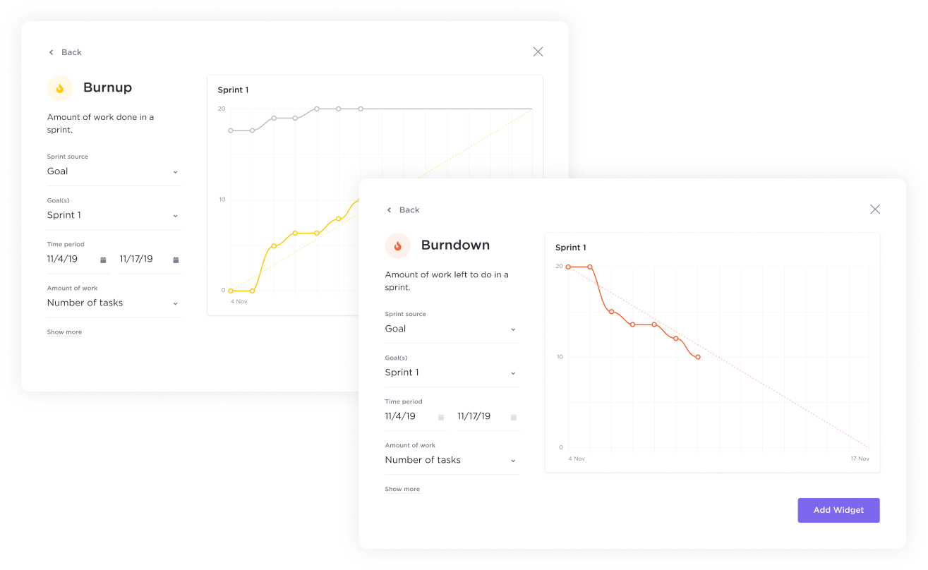Close the Burndown widget dialog

click(875, 210)
